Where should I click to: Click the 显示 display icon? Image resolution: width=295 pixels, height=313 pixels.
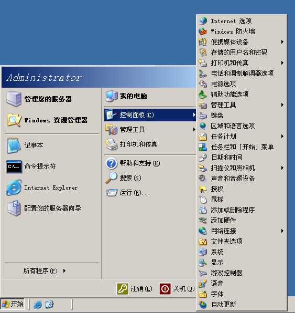[203, 262]
